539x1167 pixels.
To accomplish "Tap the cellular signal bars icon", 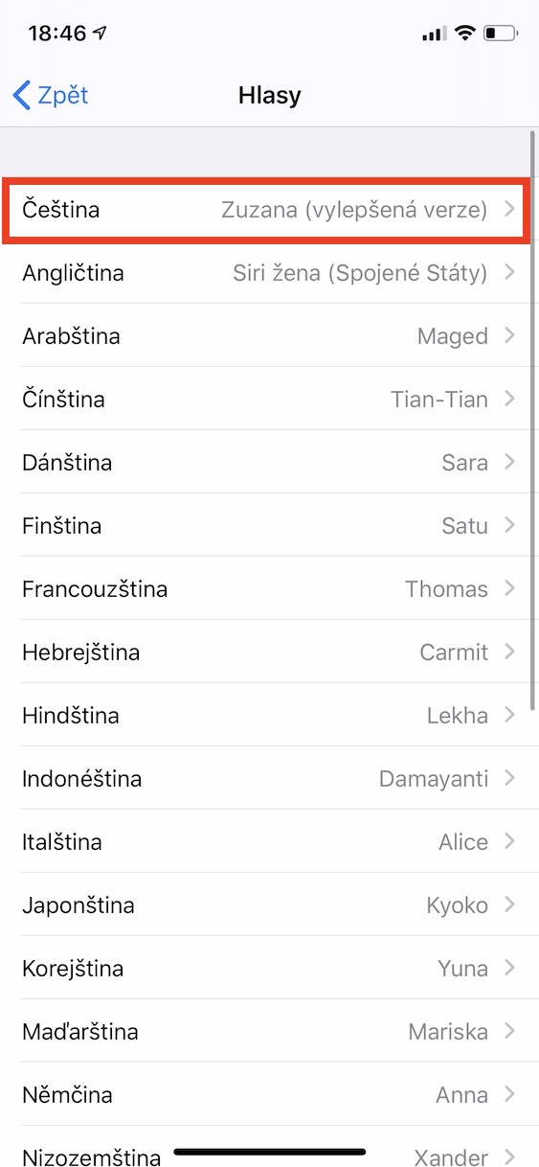I will click(434, 34).
